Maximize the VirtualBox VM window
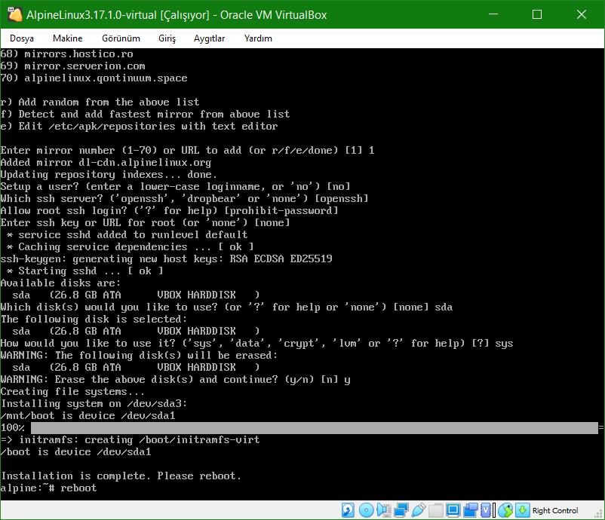605x520 pixels. coord(537,14)
